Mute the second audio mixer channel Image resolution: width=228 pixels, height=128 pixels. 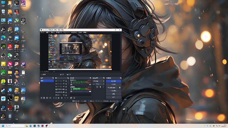72,91
